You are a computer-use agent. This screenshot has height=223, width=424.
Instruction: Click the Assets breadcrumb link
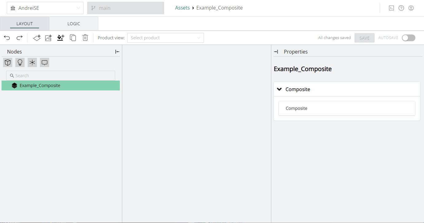coord(182,8)
